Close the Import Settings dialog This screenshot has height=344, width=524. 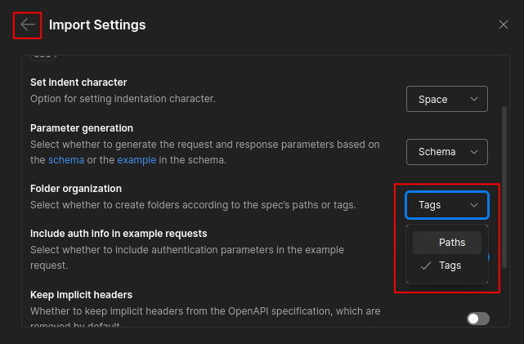click(x=504, y=25)
